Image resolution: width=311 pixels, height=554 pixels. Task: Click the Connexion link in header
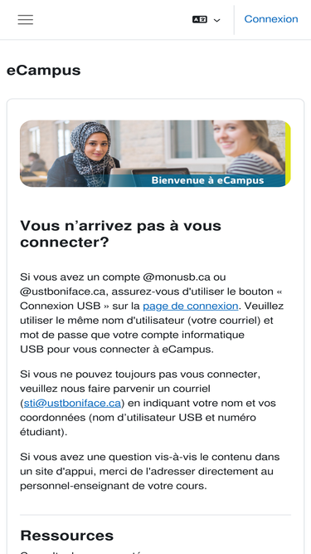point(271,19)
